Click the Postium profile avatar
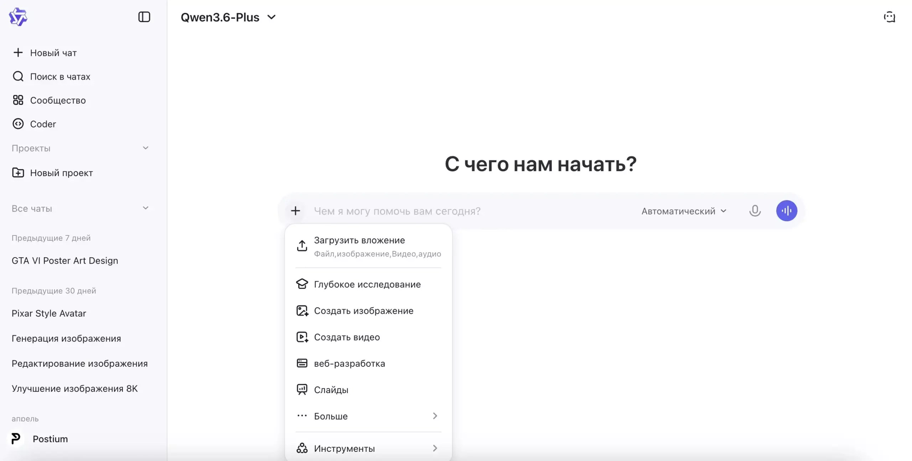This screenshot has width=912, height=461. coord(16,439)
